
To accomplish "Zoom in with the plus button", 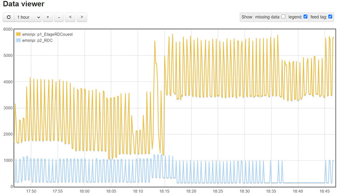I will tap(47, 17).
